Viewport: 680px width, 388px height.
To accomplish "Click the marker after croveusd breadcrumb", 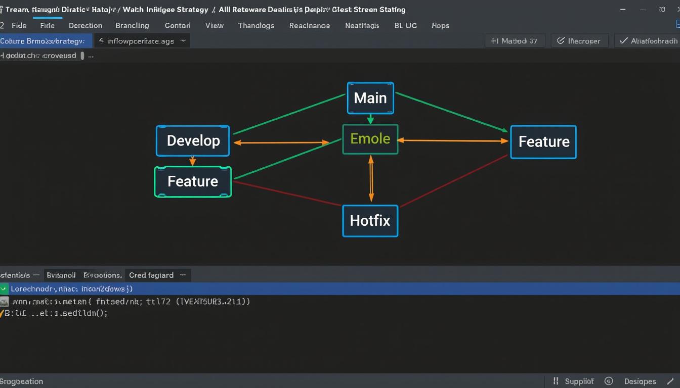I will [x=82, y=56].
